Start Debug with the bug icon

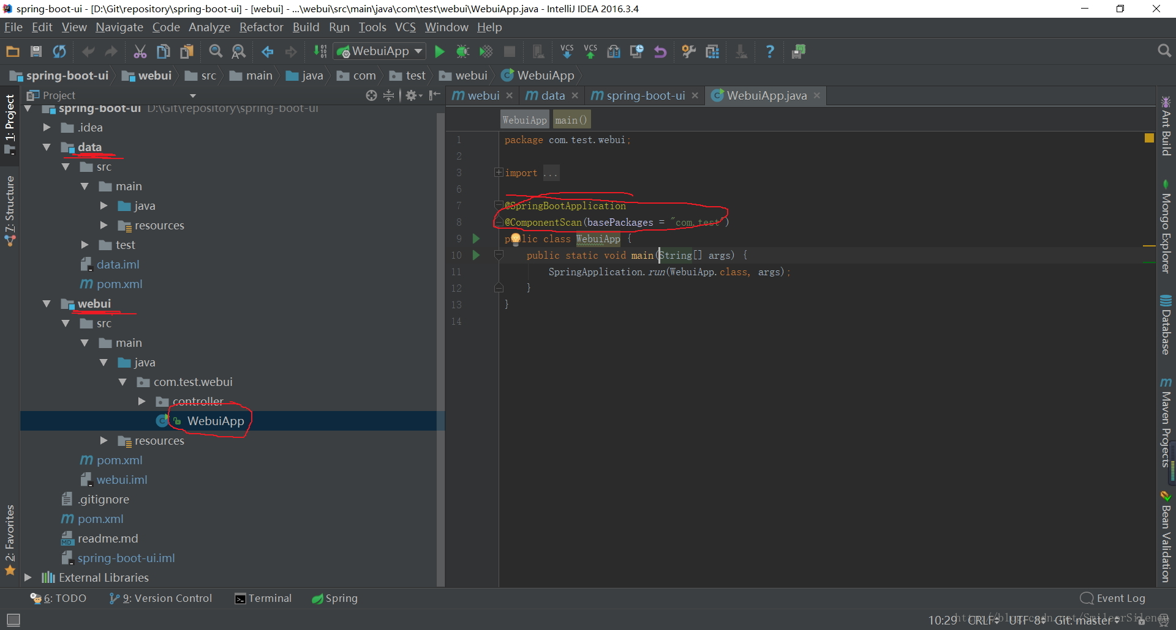point(462,51)
